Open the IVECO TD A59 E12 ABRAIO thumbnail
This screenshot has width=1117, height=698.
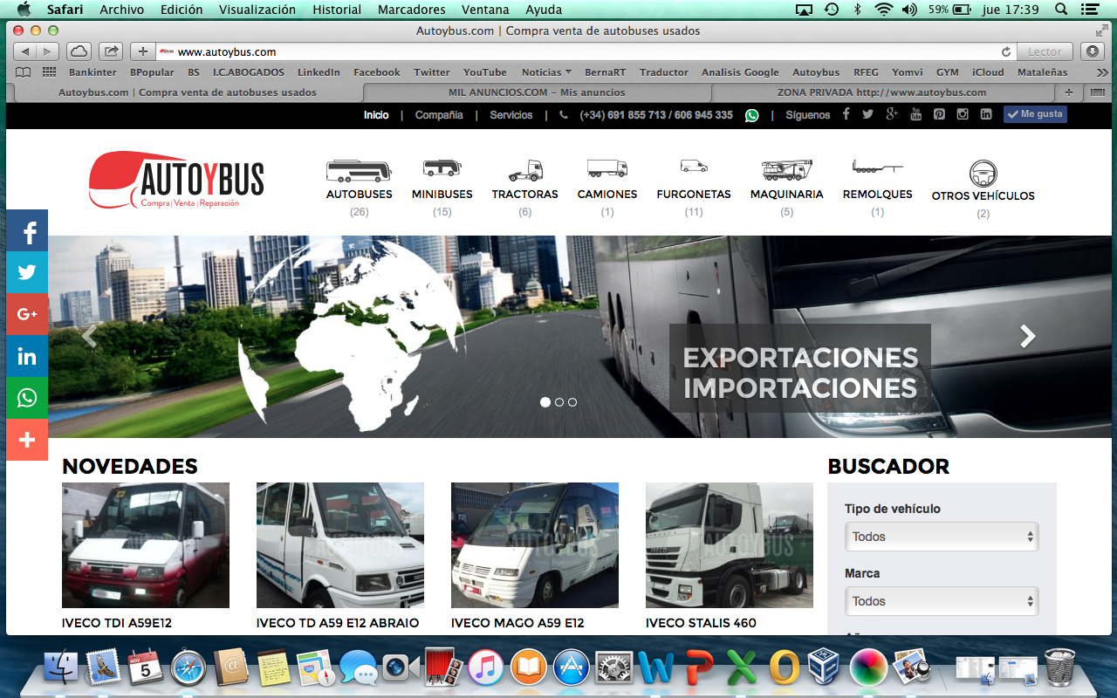click(340, 545)
